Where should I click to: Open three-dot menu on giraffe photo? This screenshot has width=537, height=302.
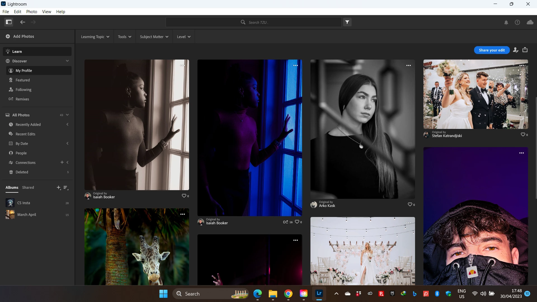(x=183, y=214)
